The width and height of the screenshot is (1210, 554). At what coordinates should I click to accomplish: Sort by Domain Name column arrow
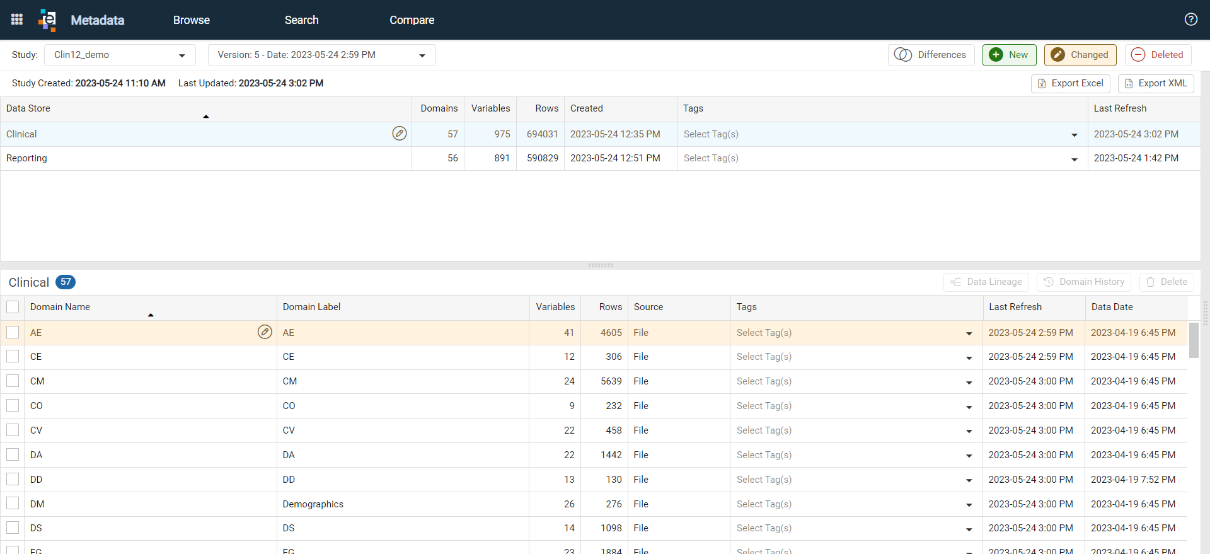point(151,315)
